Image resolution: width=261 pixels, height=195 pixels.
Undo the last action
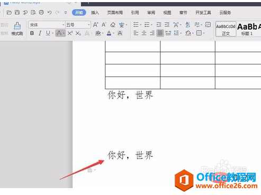click(49, 12)
